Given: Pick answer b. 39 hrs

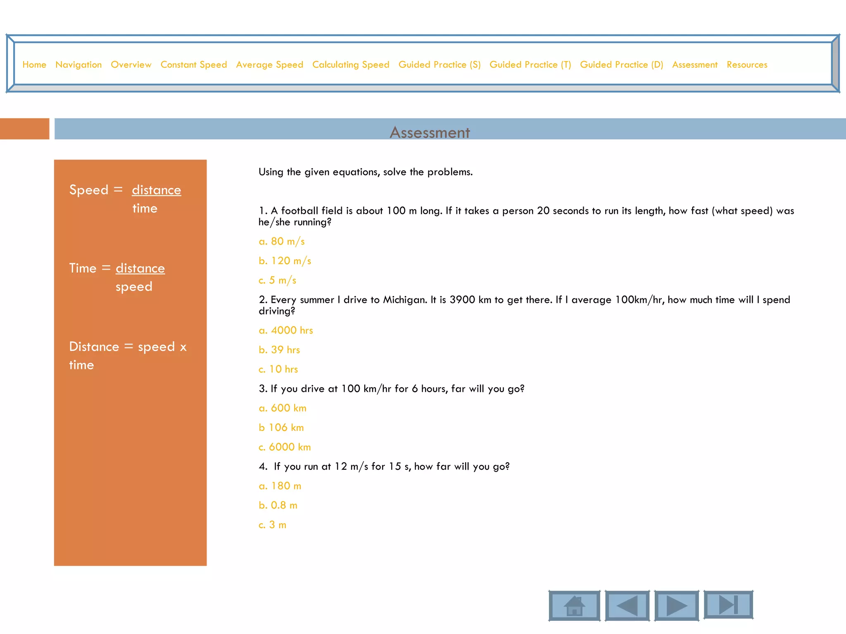Looking at the screenshot, I should pyautogui.click(x=279, y=350).
